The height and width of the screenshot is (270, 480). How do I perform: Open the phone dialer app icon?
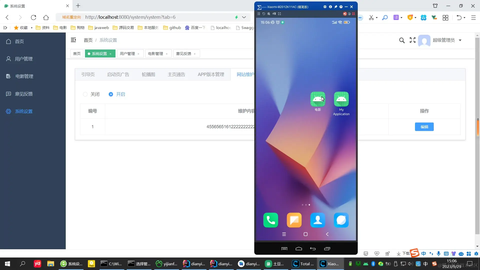click(x=270, y=220)
